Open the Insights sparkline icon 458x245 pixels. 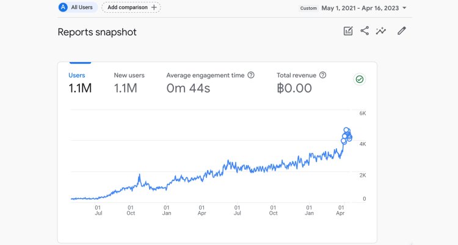[382, 31]
